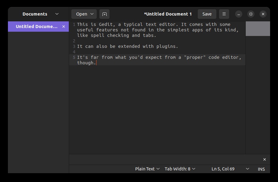The width and height of the screenshot is (278, 182).
Task: Click chevron beside Ln 5, Col 69
Action: tap(247, 169)
